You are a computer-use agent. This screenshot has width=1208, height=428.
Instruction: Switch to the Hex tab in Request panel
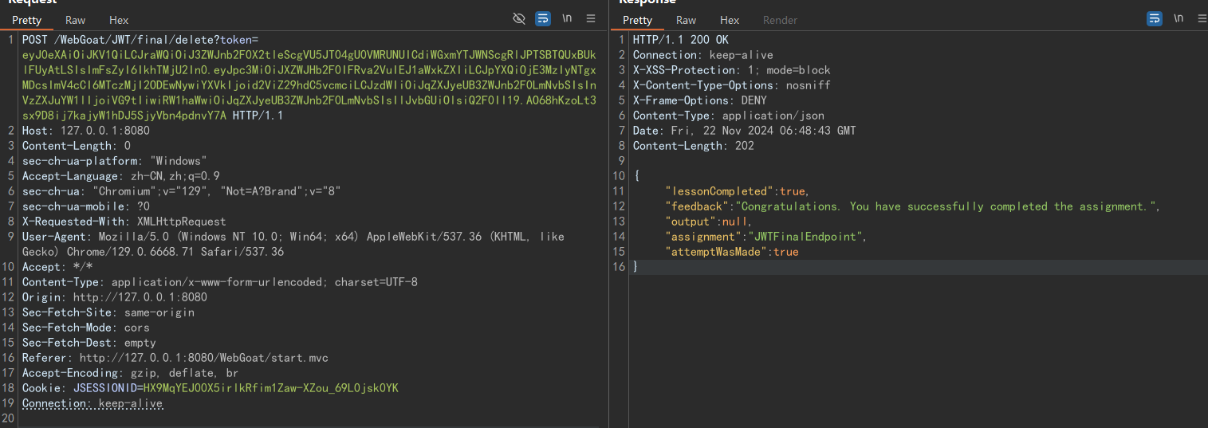[x=119, y=20]
